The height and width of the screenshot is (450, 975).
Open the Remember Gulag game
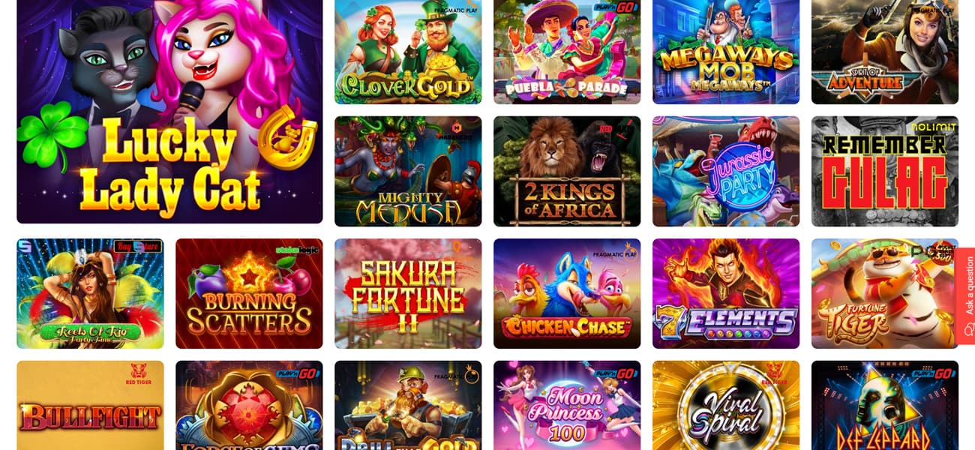pyautogui.click(x=885, y=171)
